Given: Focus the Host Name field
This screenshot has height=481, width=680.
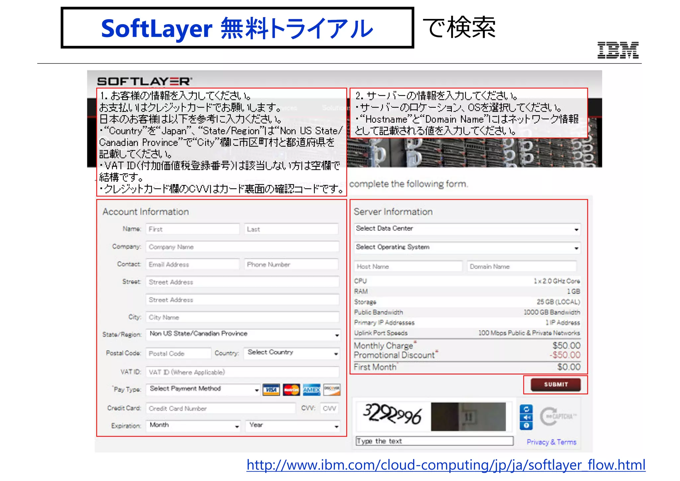Looking at the screenshot, I should [x=408, y=266].
